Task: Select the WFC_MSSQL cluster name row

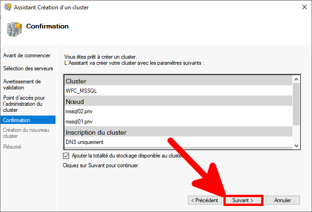Action: (x=179, y=91)
